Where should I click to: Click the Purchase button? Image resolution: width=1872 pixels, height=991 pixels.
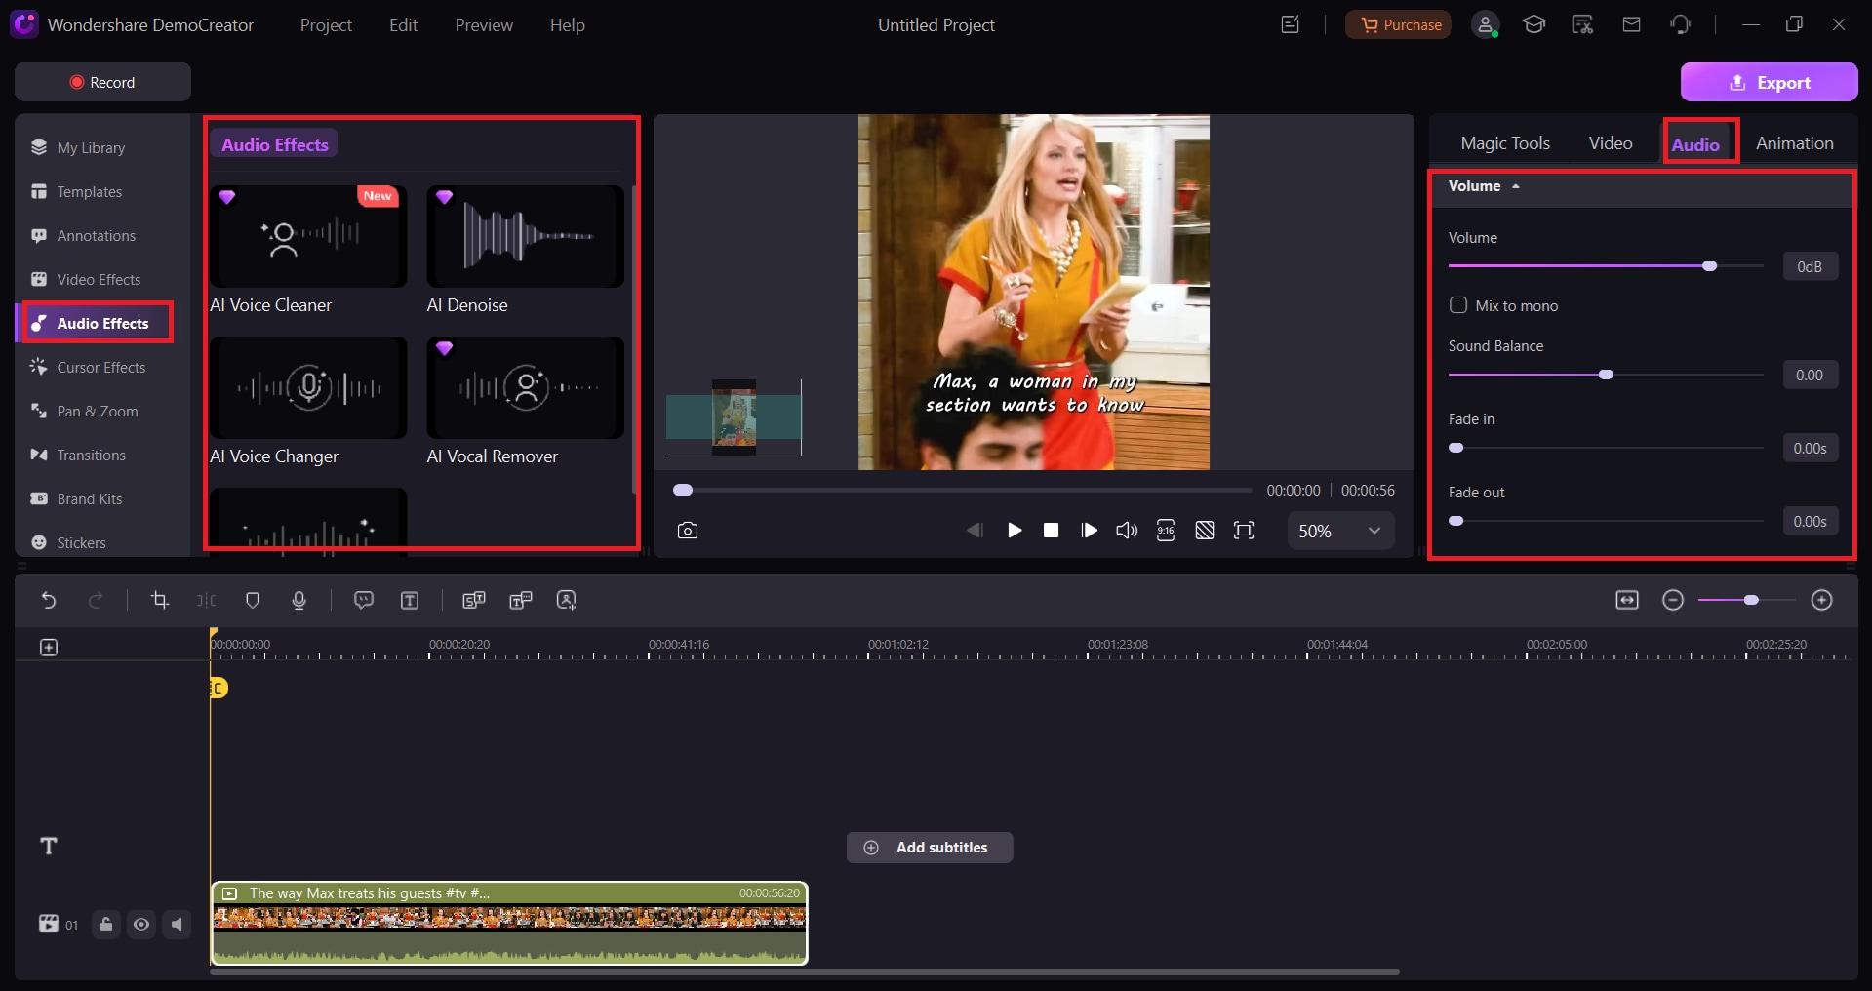click(1398, 25)
